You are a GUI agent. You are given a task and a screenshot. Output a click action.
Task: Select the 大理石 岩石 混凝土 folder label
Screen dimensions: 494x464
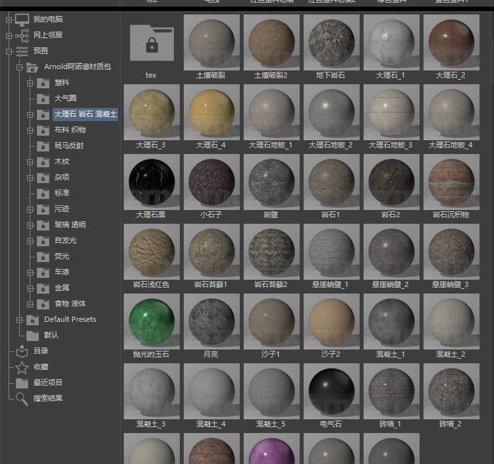(x=86, y=114)
